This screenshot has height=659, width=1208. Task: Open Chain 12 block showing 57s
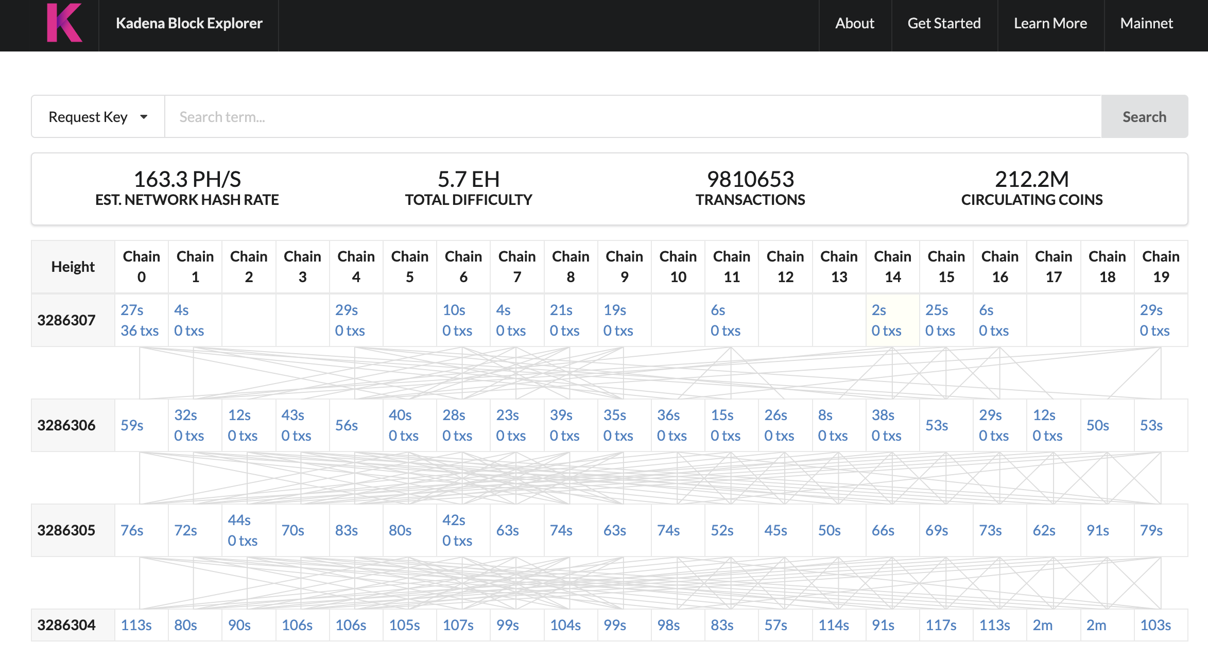(x=775, y=625)
